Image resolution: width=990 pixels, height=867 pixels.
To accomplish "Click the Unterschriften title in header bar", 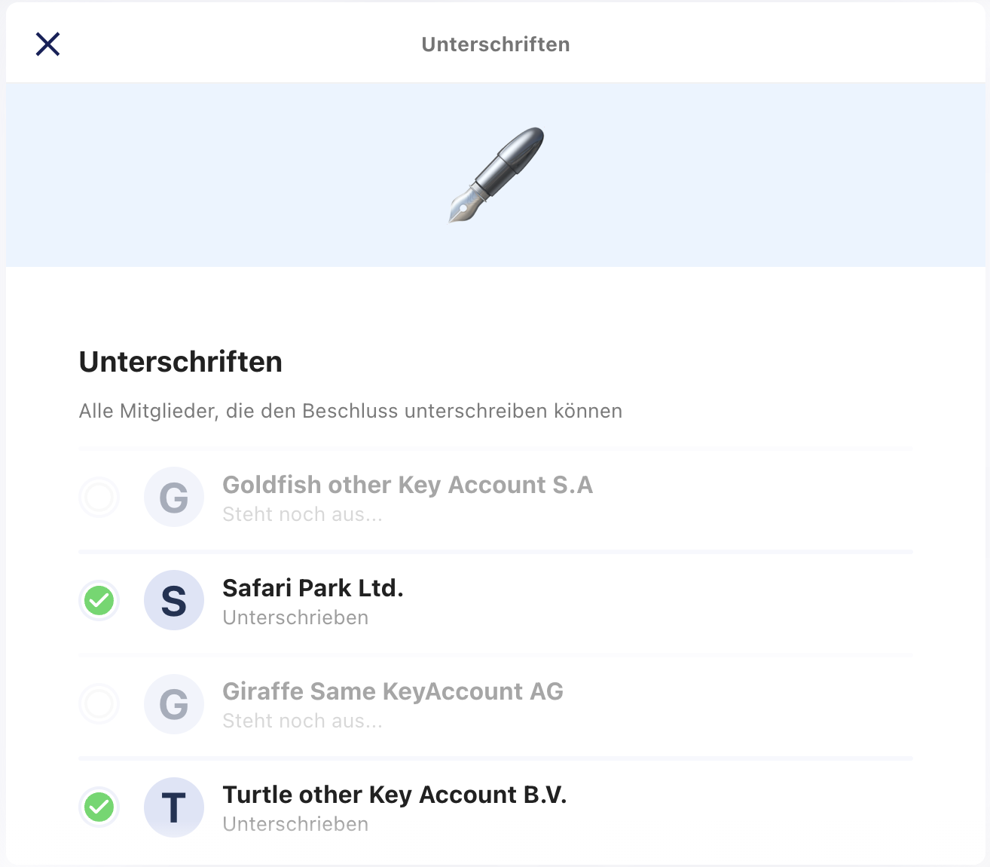I will [496, 44].
